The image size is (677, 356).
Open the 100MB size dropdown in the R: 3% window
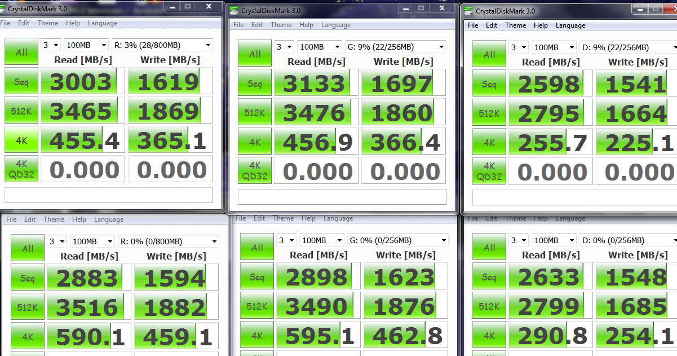(x=86, y=45)
